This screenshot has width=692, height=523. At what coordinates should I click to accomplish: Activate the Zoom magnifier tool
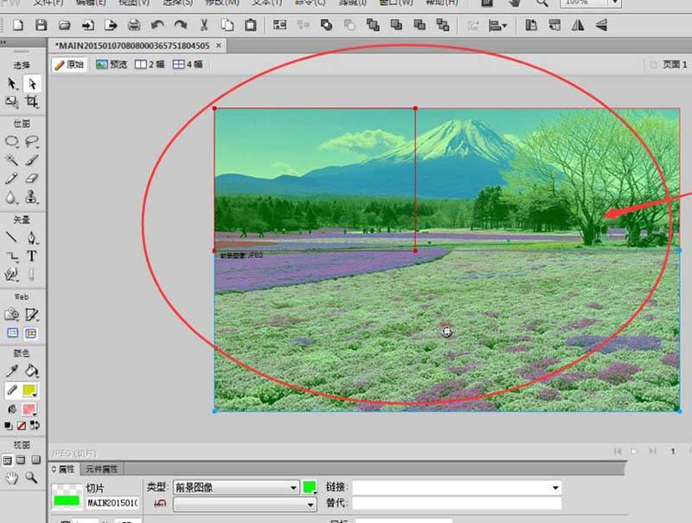[31, 477]
